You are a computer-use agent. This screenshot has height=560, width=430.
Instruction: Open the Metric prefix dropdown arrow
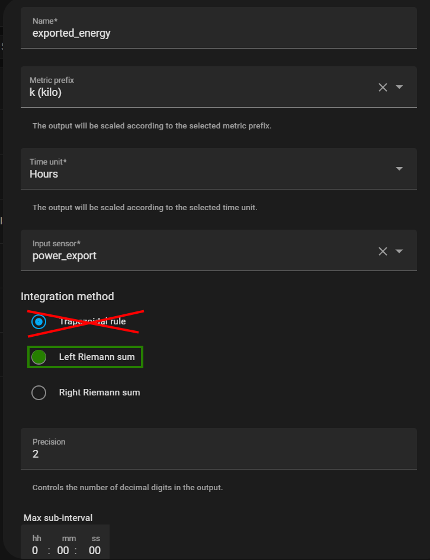(x=399, y=87)
